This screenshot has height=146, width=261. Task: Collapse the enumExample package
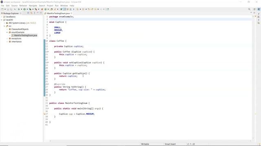pyautogui.click(x=7, y=32)
